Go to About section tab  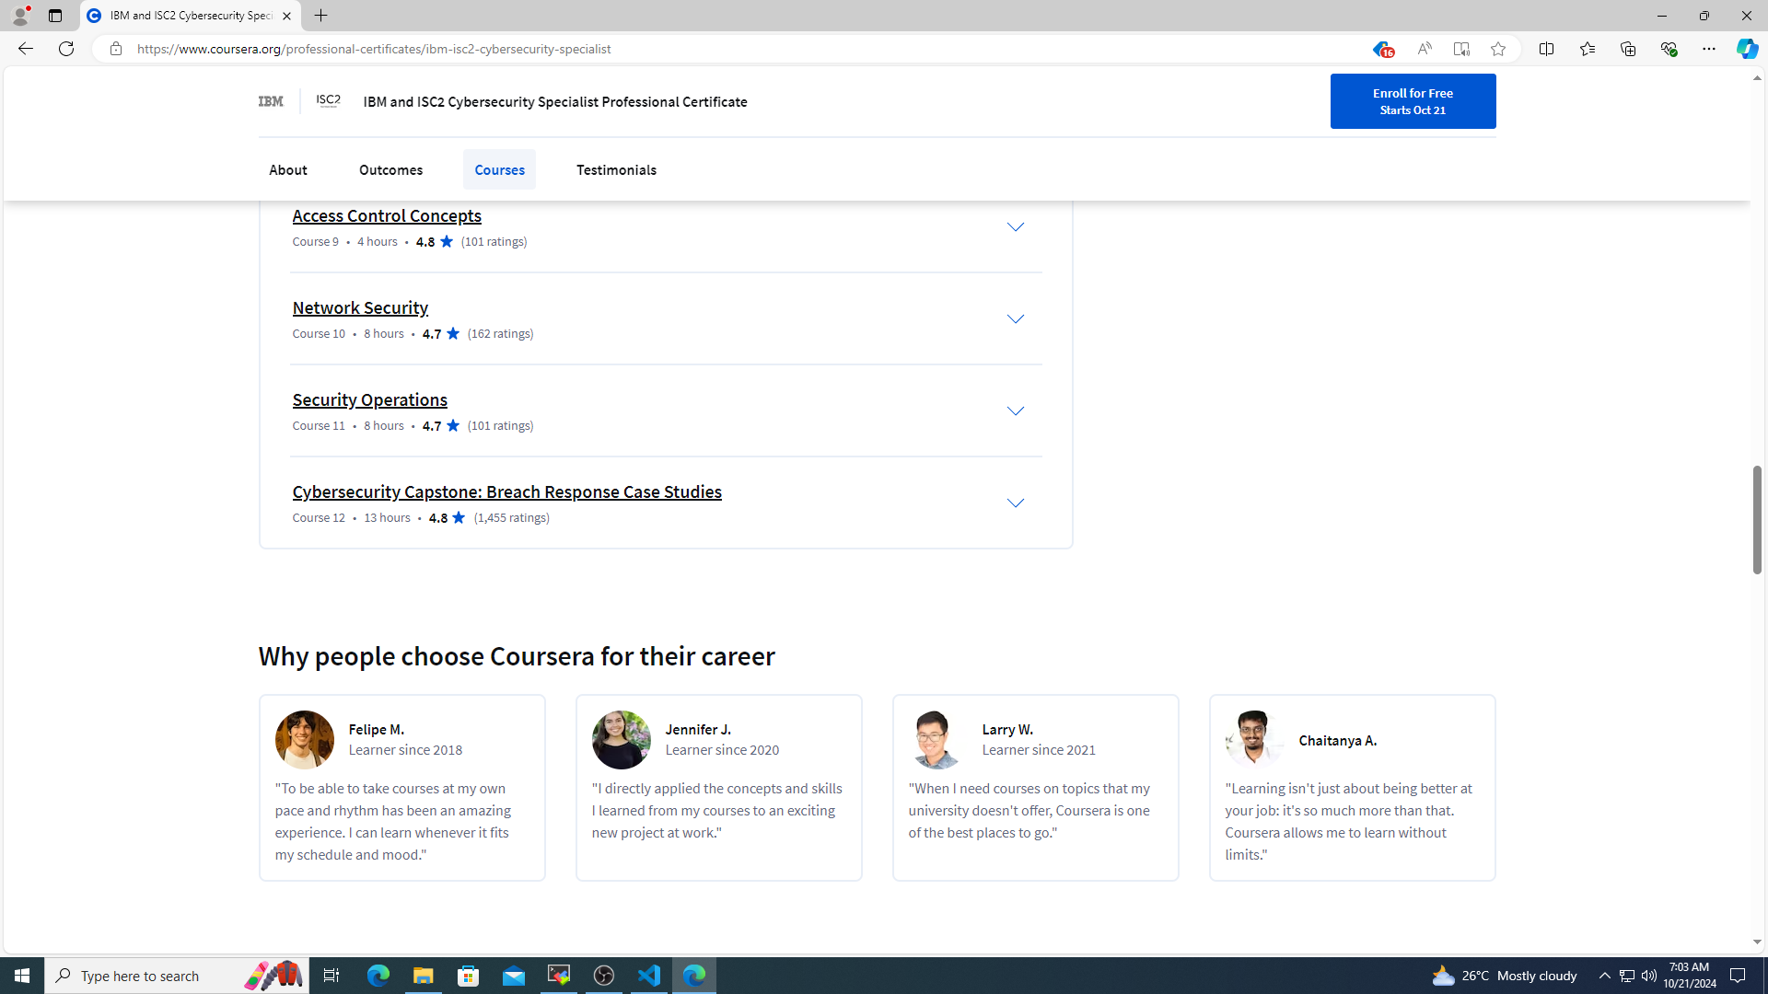point(288,169)
